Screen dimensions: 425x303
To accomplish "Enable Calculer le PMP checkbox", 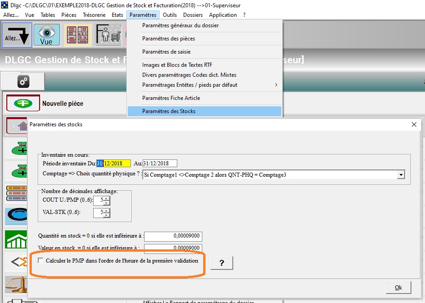I will click(41, 261).
